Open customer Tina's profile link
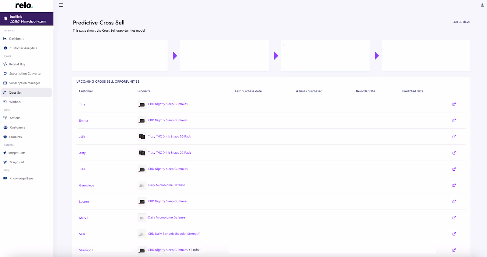The height and width of the screenshot is (257, 487). point(82,104)
